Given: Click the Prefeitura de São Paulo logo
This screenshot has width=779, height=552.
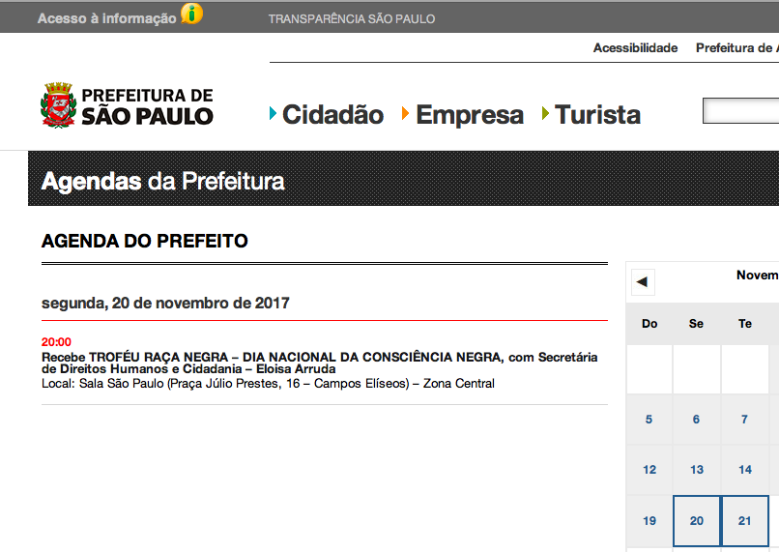Looking at the screenshot, I should click(127, 106).
